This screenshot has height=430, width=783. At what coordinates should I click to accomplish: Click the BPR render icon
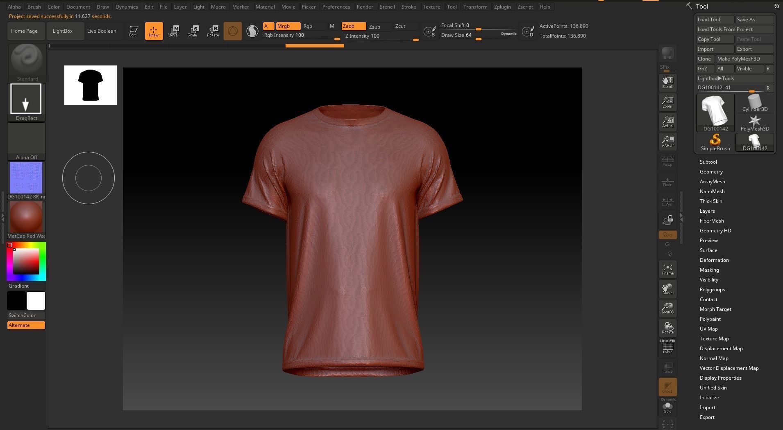[x=667, y=53]
